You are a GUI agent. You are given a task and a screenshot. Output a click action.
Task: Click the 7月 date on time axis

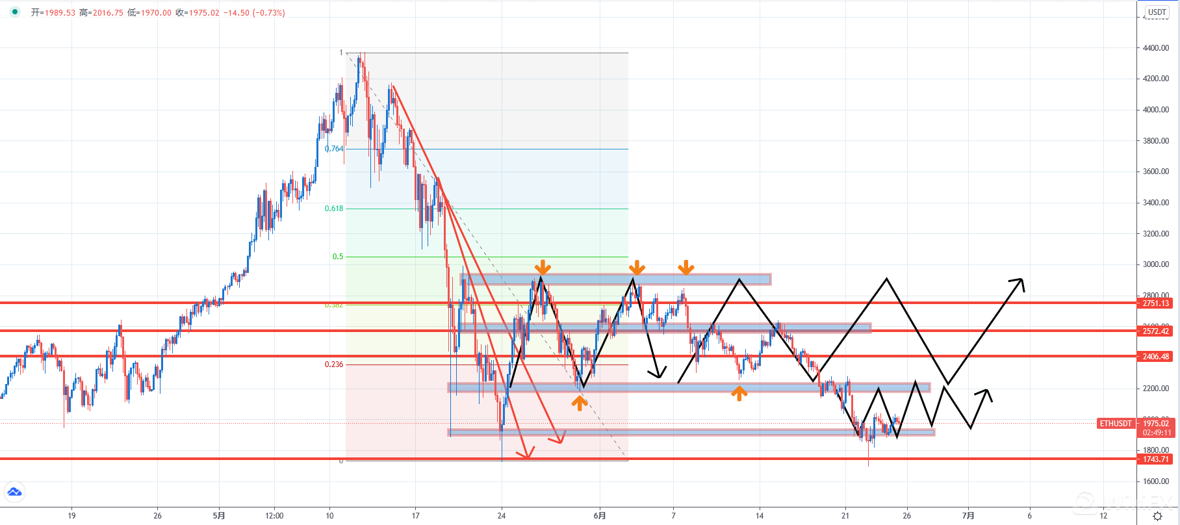968,516
